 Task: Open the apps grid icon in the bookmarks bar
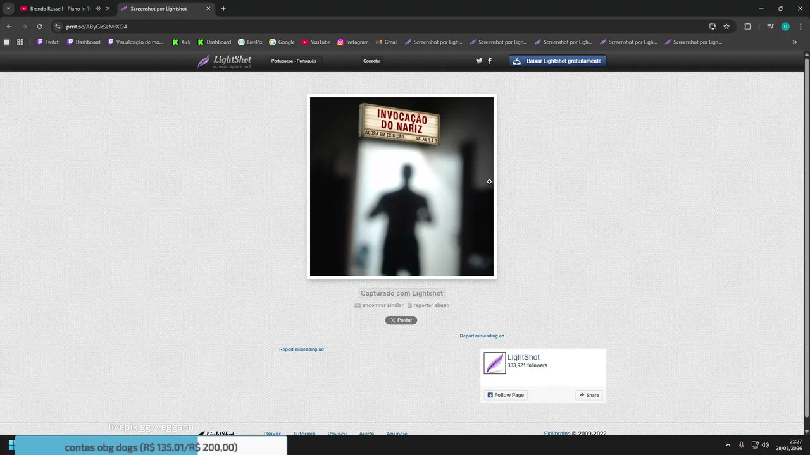[x=20, y=42]
